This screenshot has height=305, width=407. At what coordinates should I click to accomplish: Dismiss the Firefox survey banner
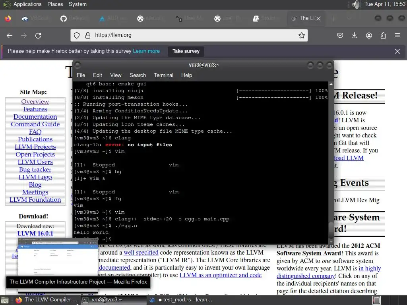pos(397,51)
